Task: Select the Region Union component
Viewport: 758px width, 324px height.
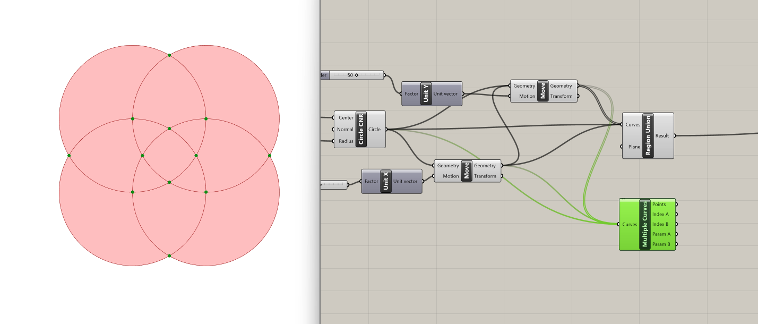Action: point(648,135)
